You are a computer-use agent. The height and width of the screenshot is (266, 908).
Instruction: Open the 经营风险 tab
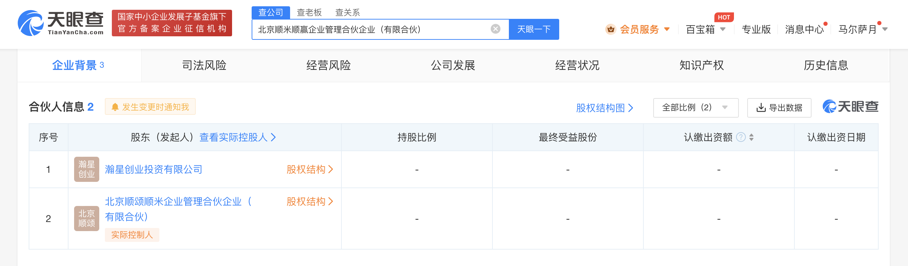point(329,65)
